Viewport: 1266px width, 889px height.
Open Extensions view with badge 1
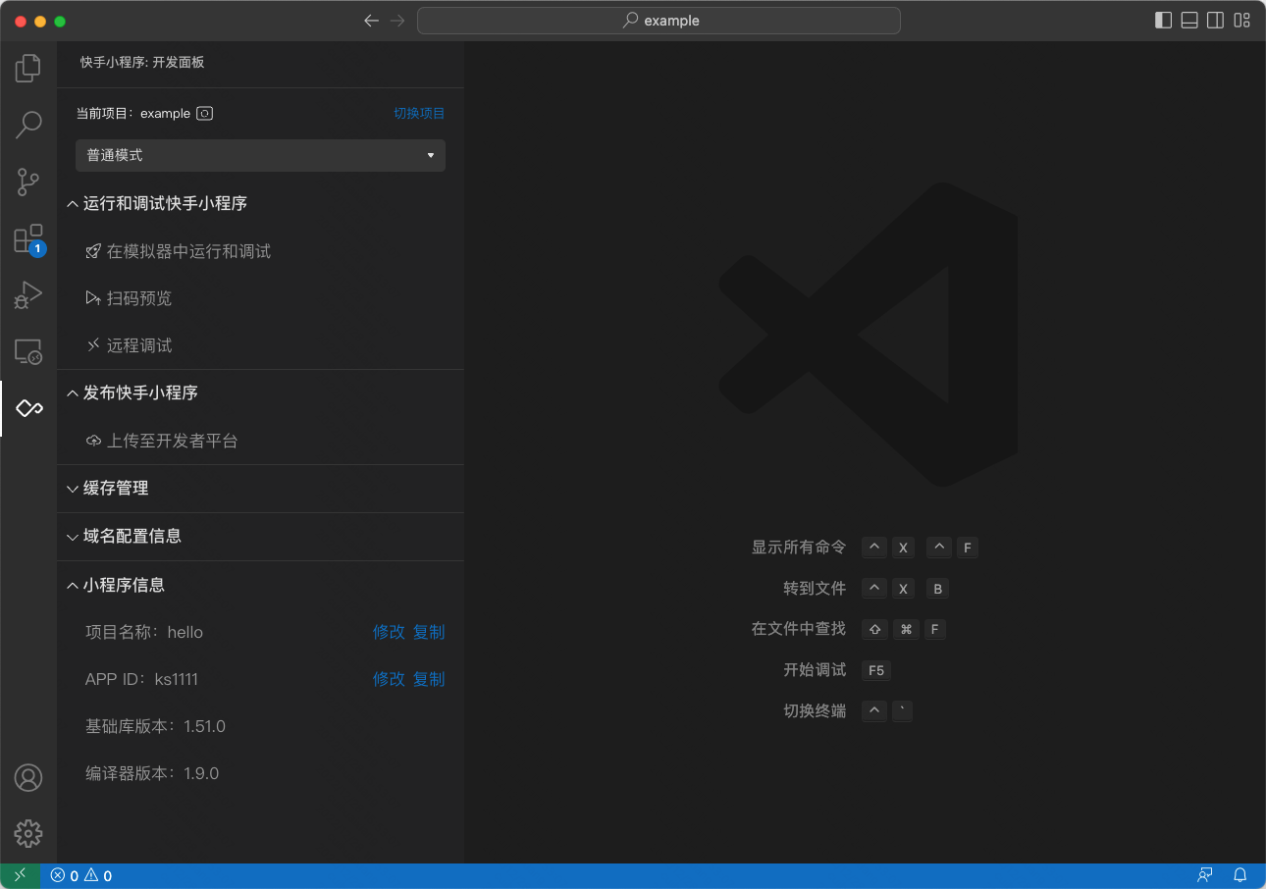(28, 238)
